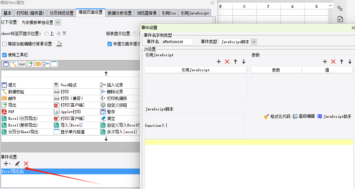Add a parameter with plus icon

point(325,62)
